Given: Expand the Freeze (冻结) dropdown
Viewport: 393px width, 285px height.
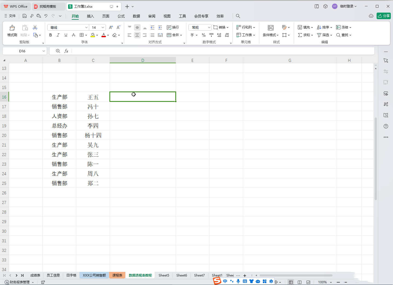Looking at the screenshot, I should tap(350, 27).
